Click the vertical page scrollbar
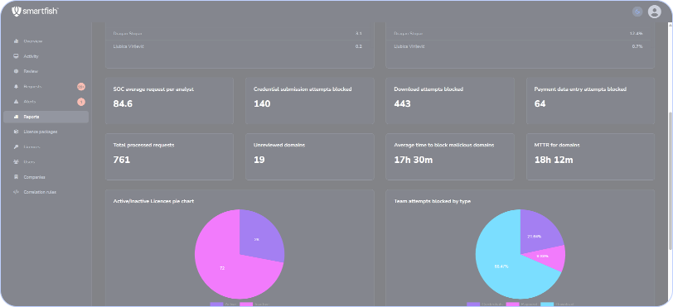Screen dimensions: 673x307 pos(670,180)
